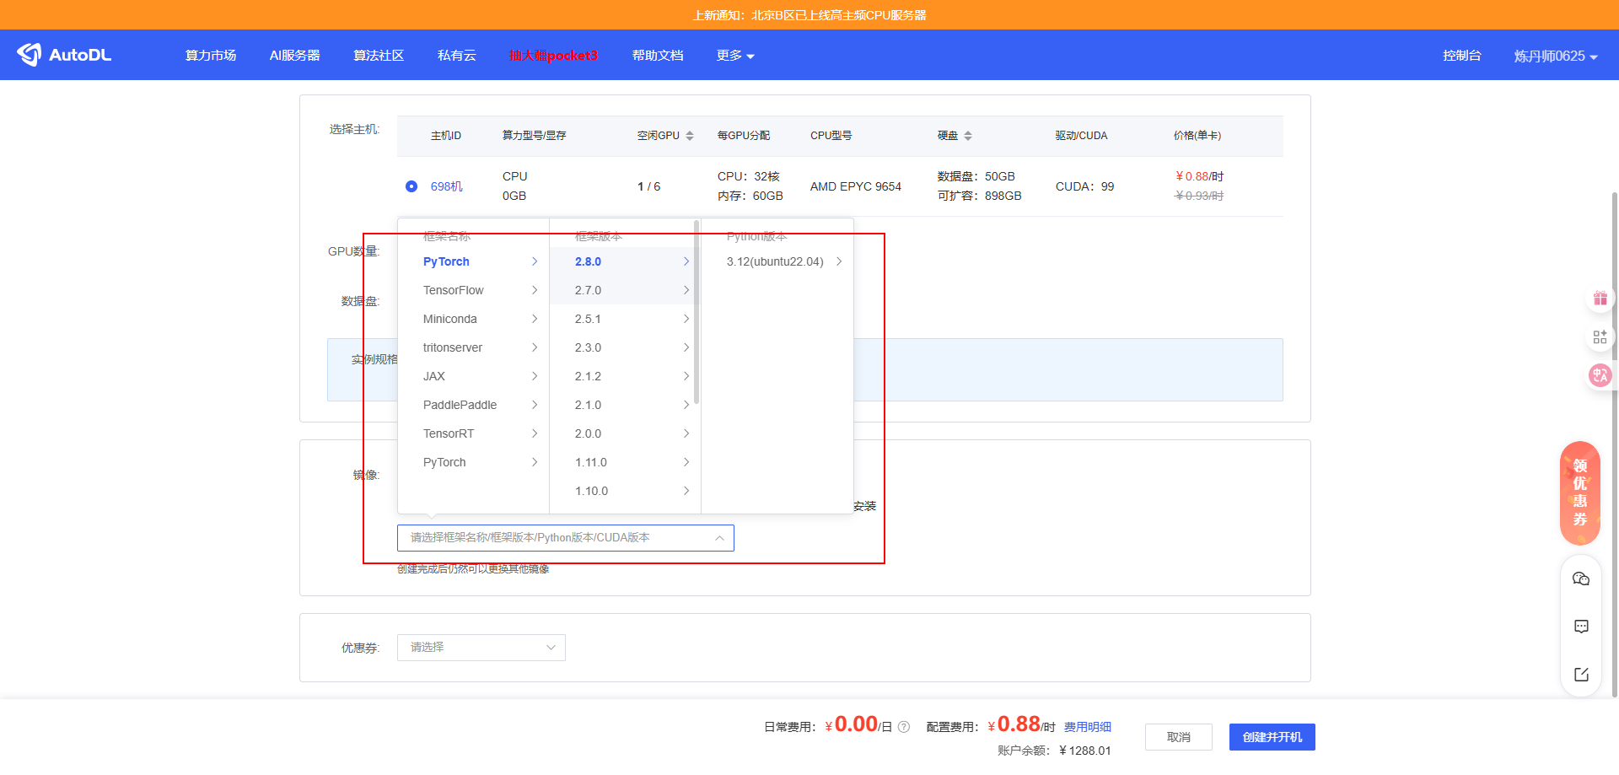Click the edit/share square icon
Viewport: 1619px width, 775px height.
click(x=1581, y=675)
